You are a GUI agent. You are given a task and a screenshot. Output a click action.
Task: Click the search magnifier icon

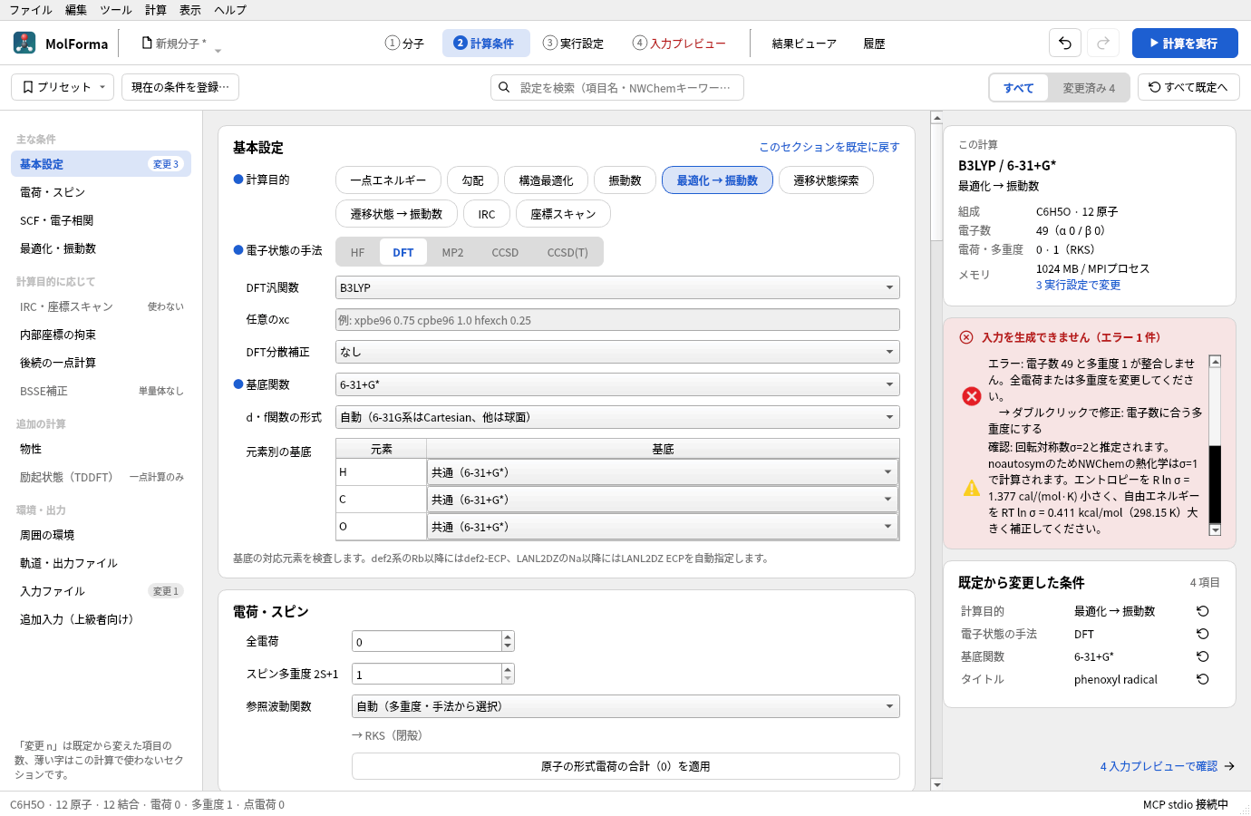tap(504, 87)
